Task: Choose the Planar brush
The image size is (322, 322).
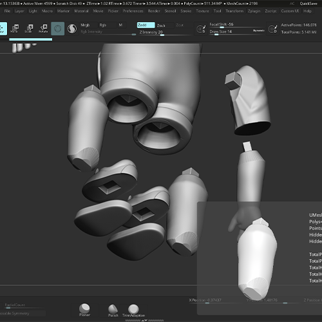Action: pyautogui.click(x=84, y=310)
